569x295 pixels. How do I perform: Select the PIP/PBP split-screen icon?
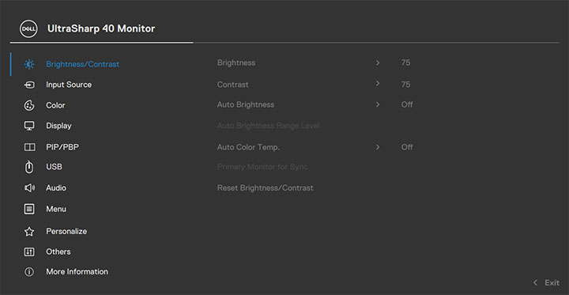point(29,147)
